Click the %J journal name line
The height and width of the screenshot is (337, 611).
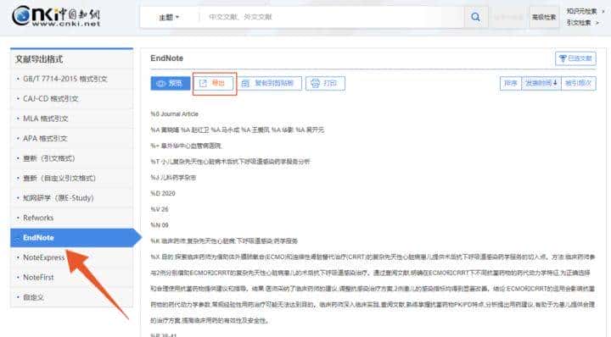pos(173,177)
